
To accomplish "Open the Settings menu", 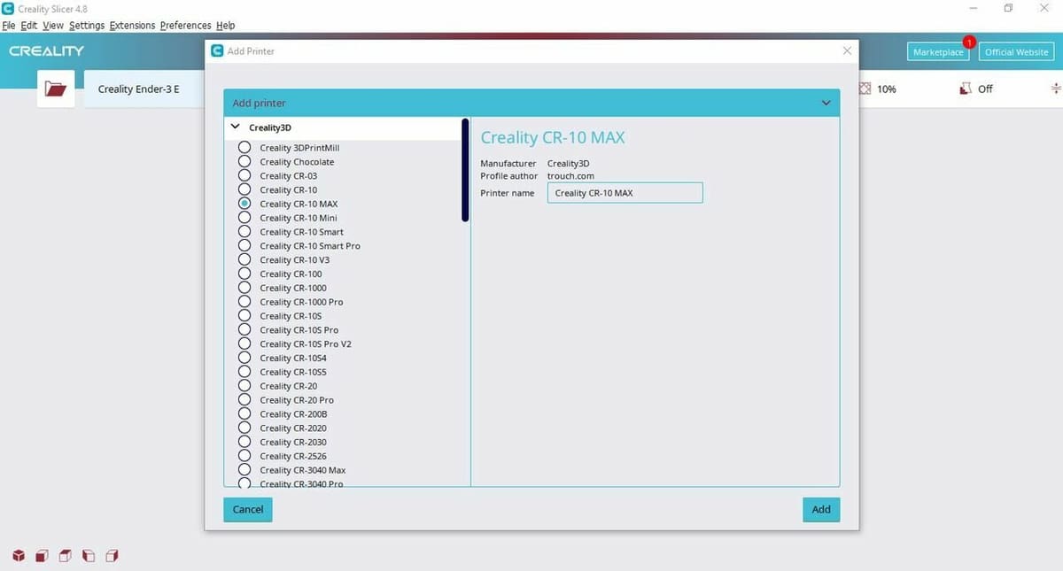I will (87, 26).
